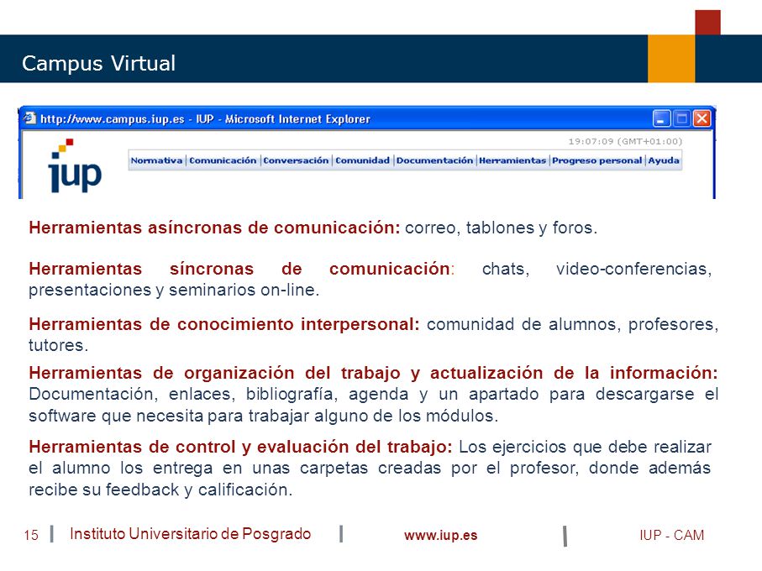Open the Herramientas menu item

click(x=512, y=160)
